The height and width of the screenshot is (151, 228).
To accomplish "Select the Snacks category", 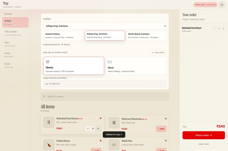I will [15, 55].
